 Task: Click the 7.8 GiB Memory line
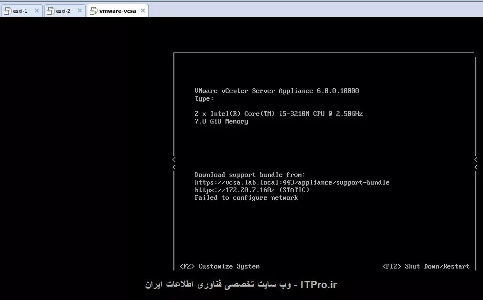click(x=221, y=121)
